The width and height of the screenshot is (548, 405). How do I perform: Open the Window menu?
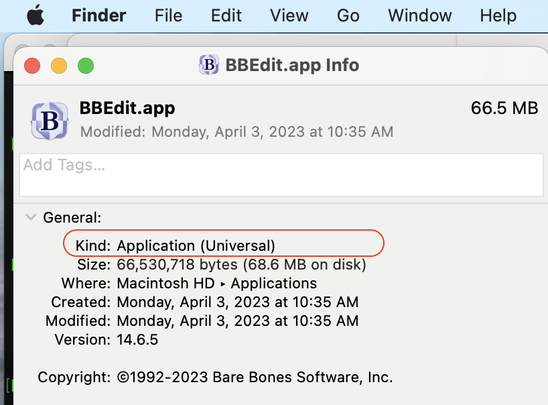[x=419, y=15]
